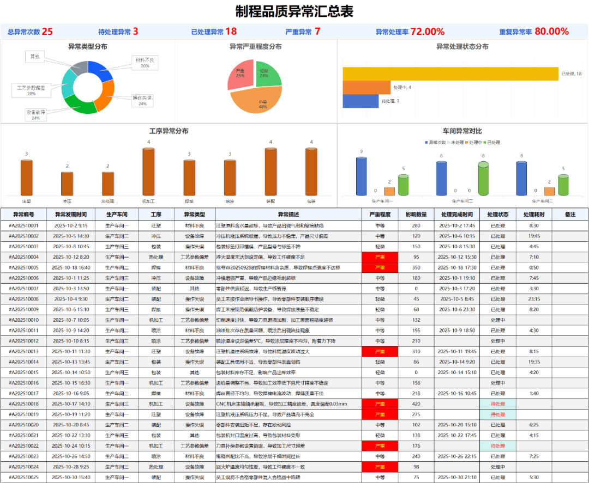Click the 总异常次数 value 25
Image resolution: width=589 pixels, height=483 pixels.
point(47,32)
